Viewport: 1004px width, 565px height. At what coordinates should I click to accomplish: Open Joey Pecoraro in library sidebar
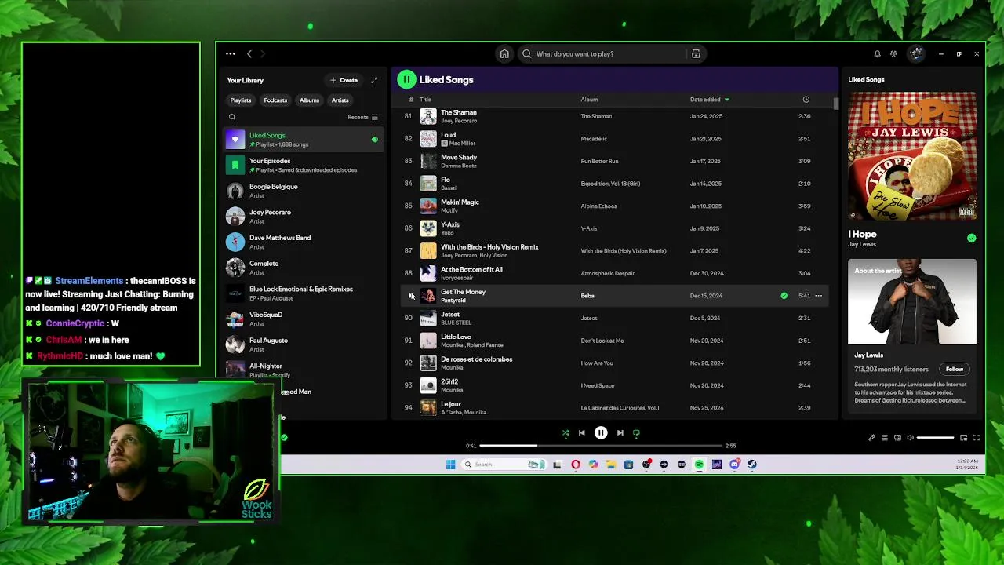coord(303,217)
